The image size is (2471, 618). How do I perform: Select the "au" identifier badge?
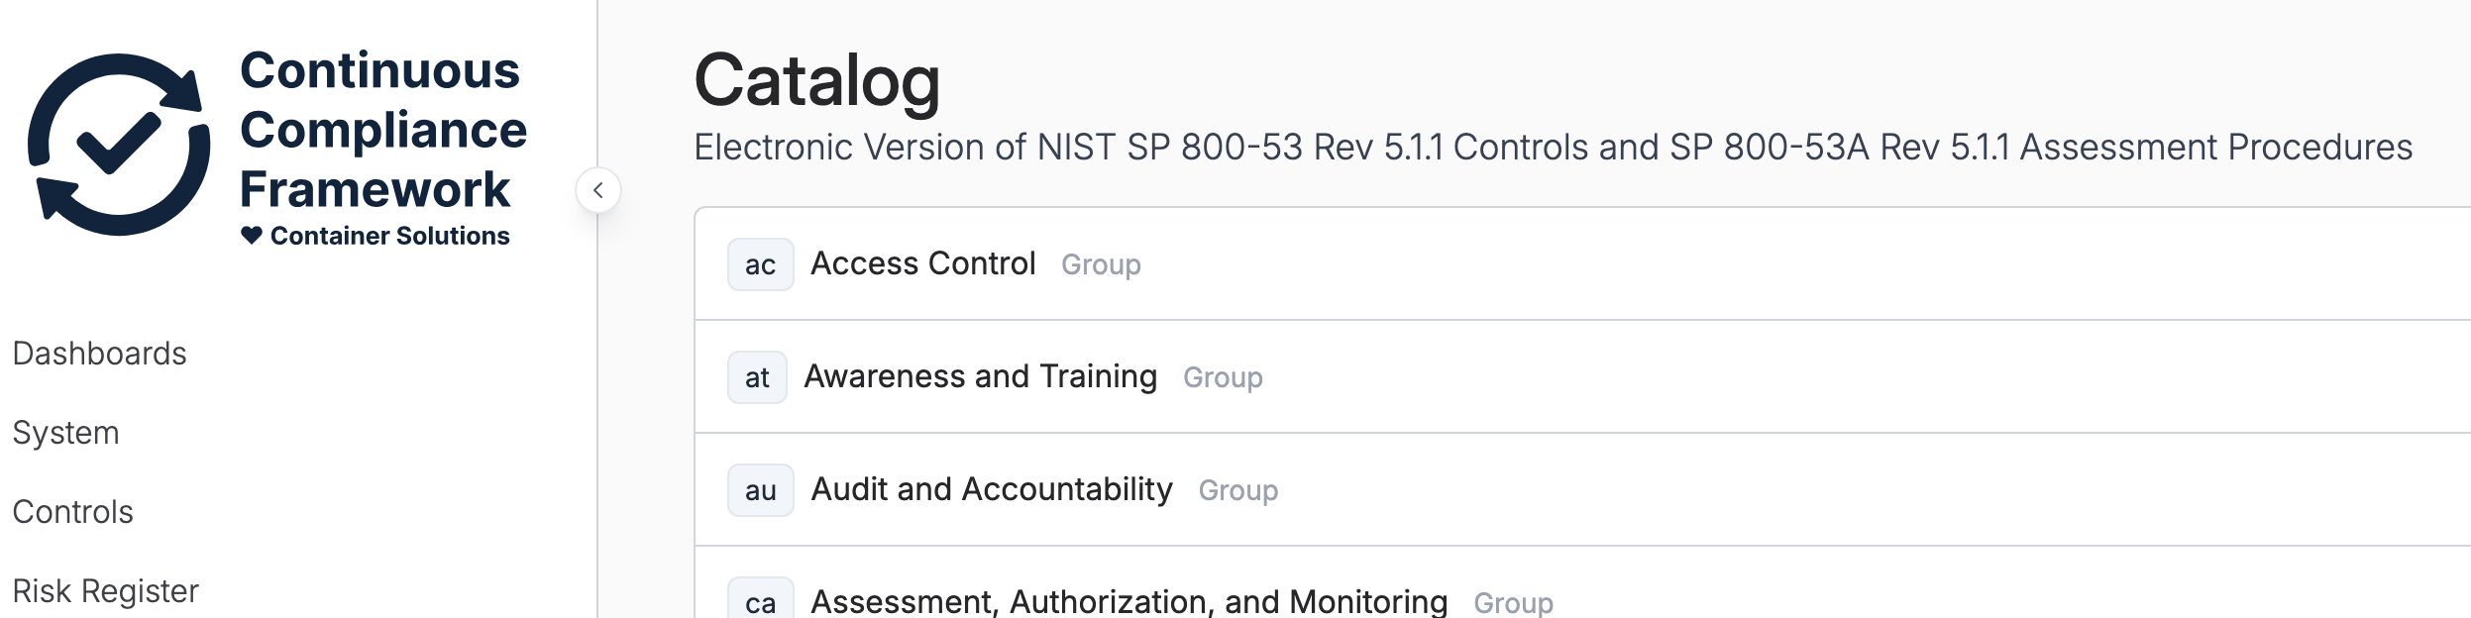[760, 490]
